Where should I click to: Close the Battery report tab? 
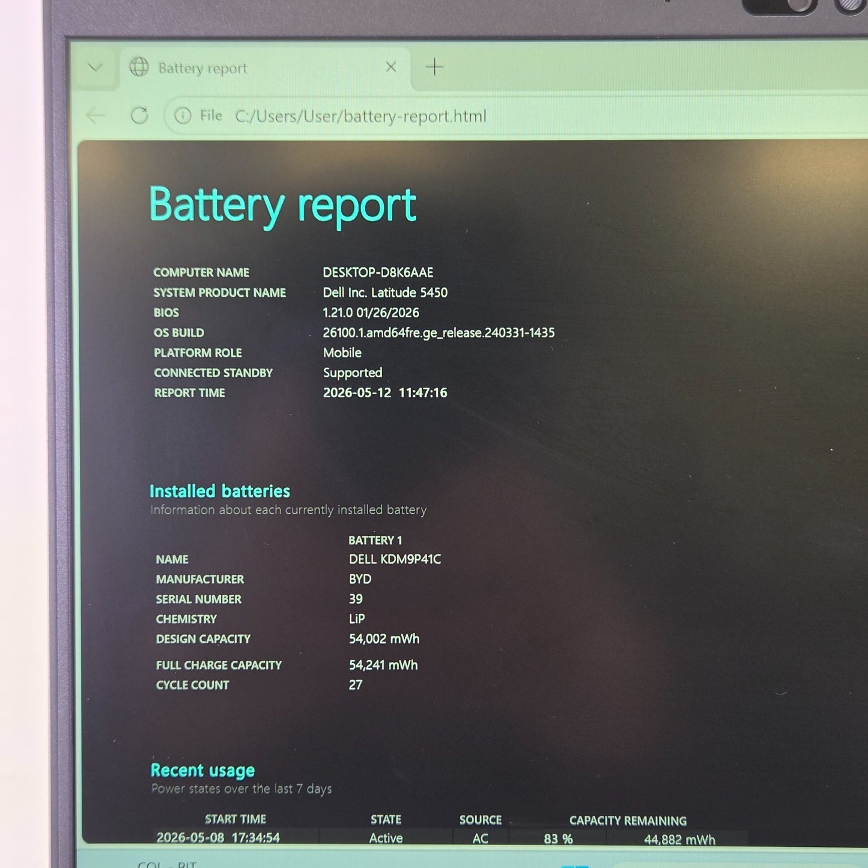click(x=391, y=67)
